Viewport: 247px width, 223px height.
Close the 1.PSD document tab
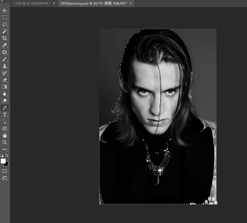coord(54,3)
